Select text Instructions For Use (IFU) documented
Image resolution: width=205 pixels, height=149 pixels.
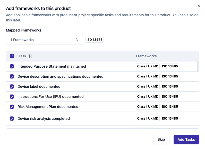50,97
